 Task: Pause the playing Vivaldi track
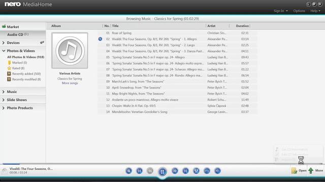162,171
